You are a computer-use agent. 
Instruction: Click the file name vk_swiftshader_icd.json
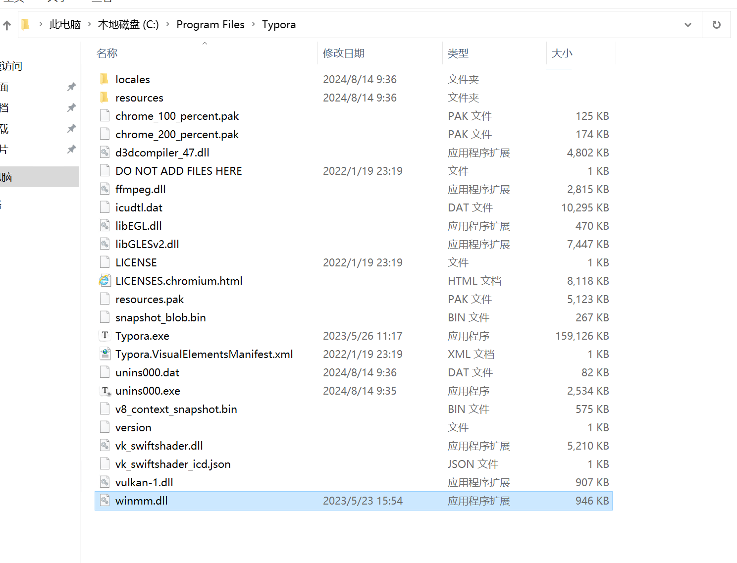[x=173, y=464]
